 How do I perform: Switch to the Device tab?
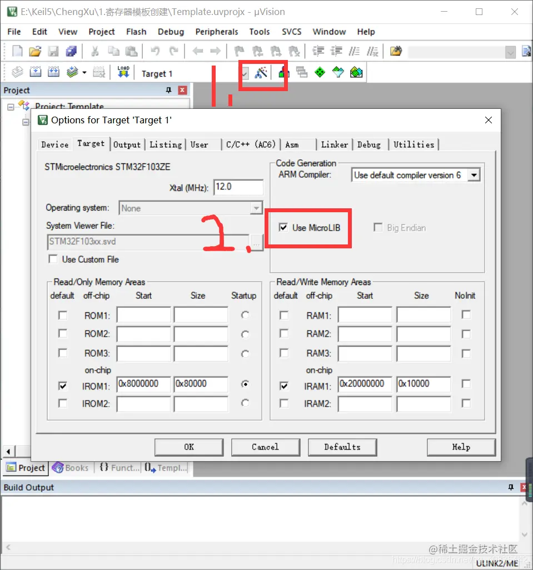click(55, 144)
